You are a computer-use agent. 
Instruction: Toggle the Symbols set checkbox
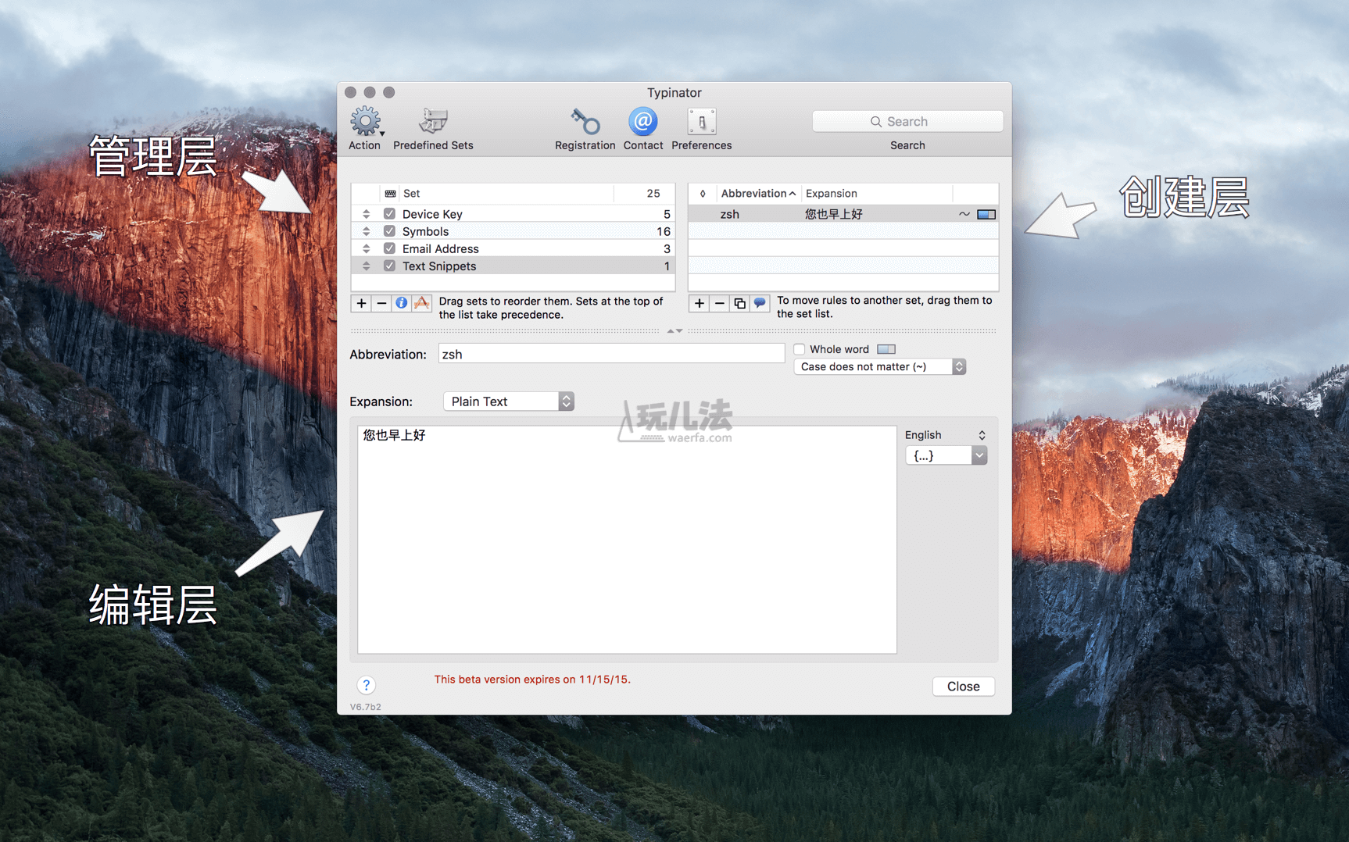point(389,231)
